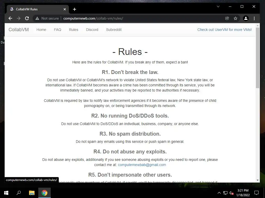This screenshot has width=265, height=198.
Task: Click the 'R2. No running DoS/DDoS tools.' heading
Action: tap(130, 116)
